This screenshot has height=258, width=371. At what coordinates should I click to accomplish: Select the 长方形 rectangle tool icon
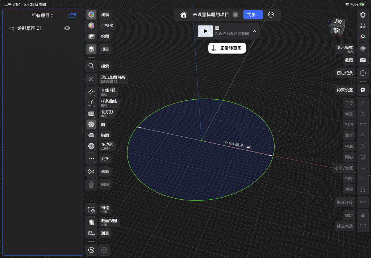pyautogui.click(x=91, y=114)
